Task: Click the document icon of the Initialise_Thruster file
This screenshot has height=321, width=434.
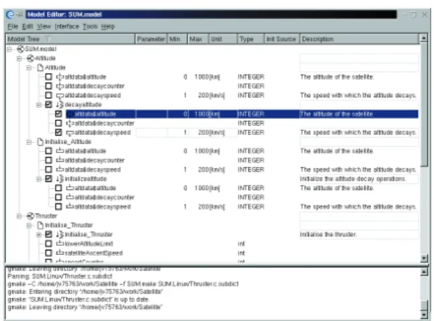Action: 40,225
